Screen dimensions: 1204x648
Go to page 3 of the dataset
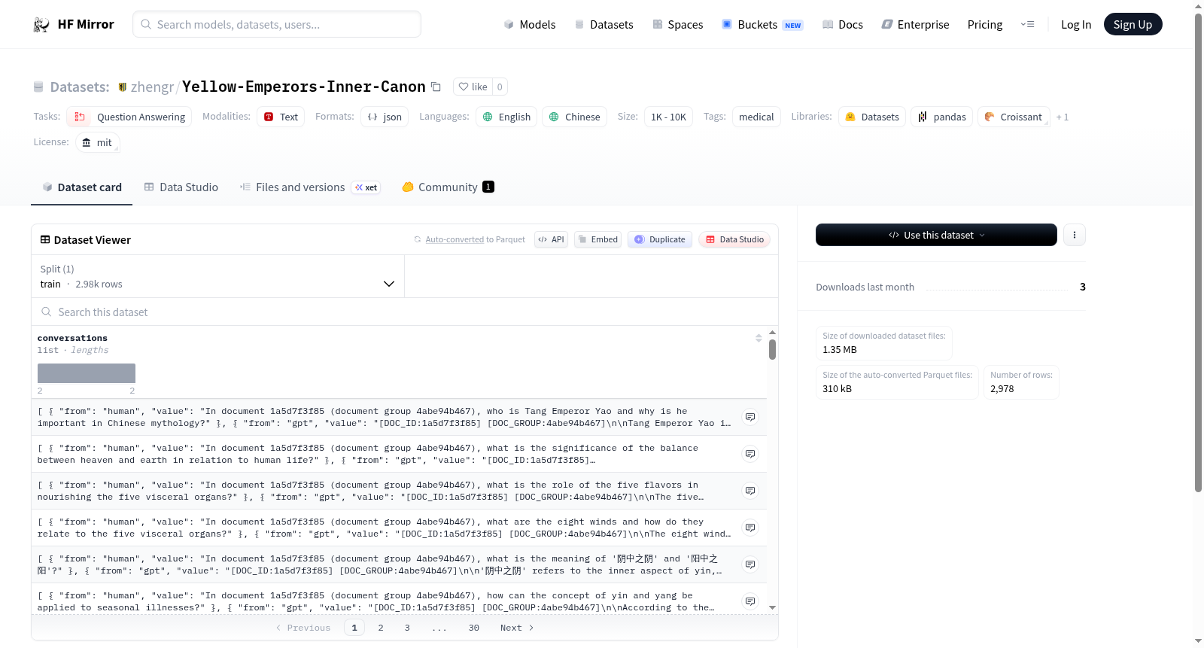[407, 628]
